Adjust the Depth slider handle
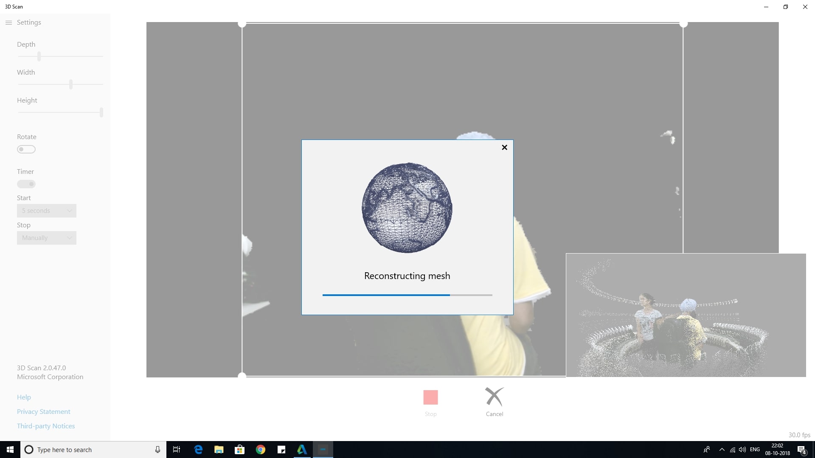The image size is (815, 458). point(39,56)
